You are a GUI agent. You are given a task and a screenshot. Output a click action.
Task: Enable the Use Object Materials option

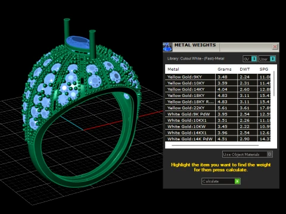[247, 154]
